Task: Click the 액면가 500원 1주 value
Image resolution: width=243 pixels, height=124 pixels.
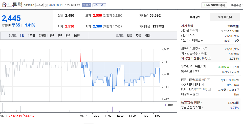Action: [232, 41]
